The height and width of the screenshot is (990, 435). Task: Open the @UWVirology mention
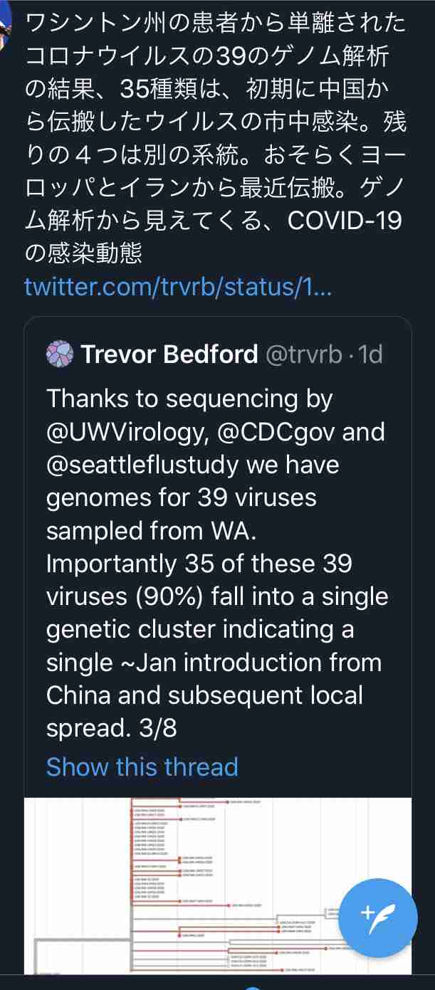(115, 432)
